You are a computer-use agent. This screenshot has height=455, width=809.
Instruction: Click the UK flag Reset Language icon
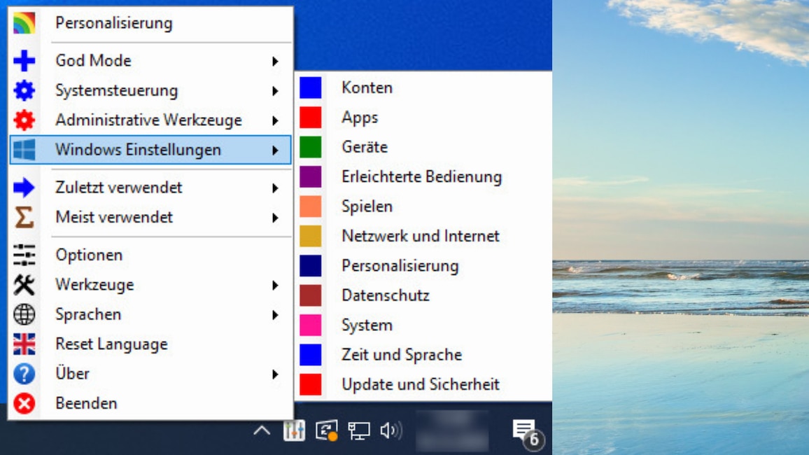(24, 344)
